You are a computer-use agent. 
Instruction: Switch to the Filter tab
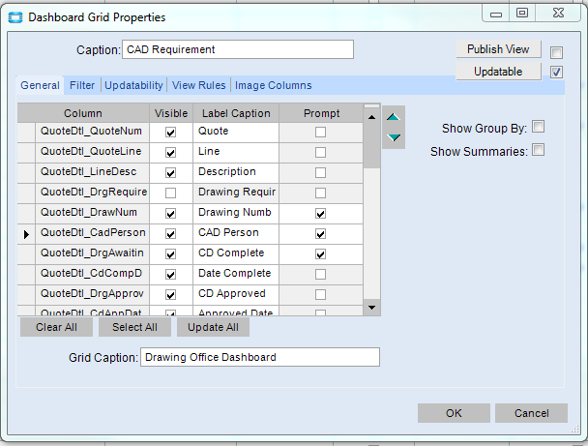pyautogui.click(x=82, y=86)
